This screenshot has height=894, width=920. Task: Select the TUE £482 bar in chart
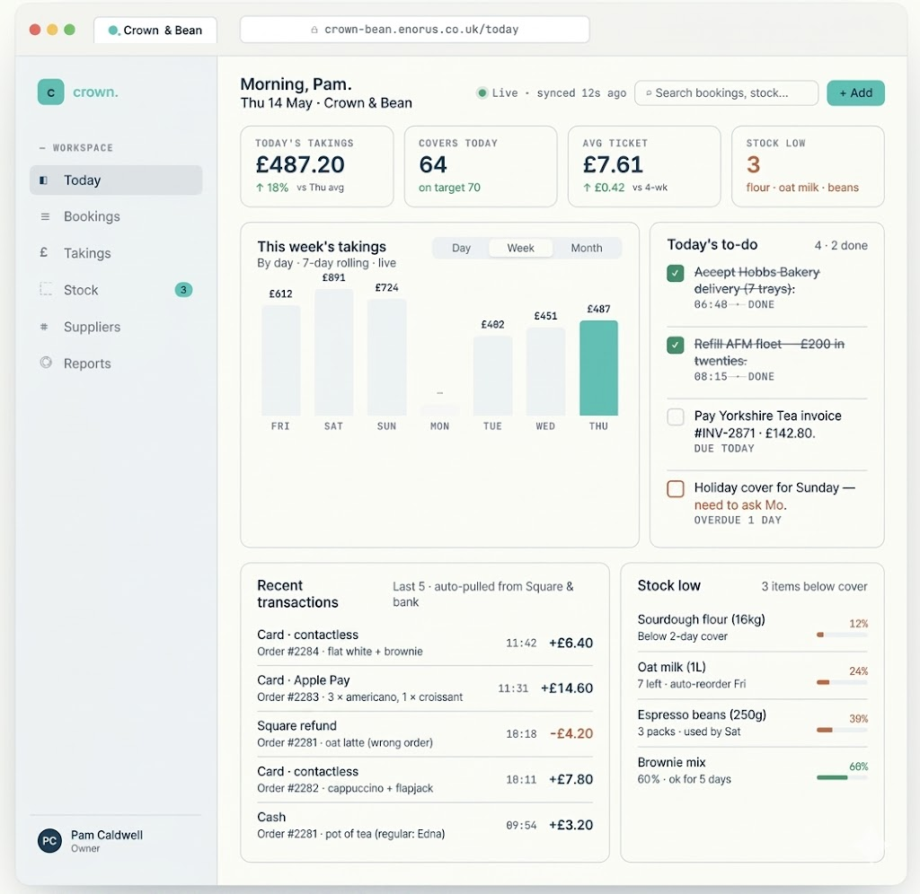pyautogui.click(x=493, y=375)
